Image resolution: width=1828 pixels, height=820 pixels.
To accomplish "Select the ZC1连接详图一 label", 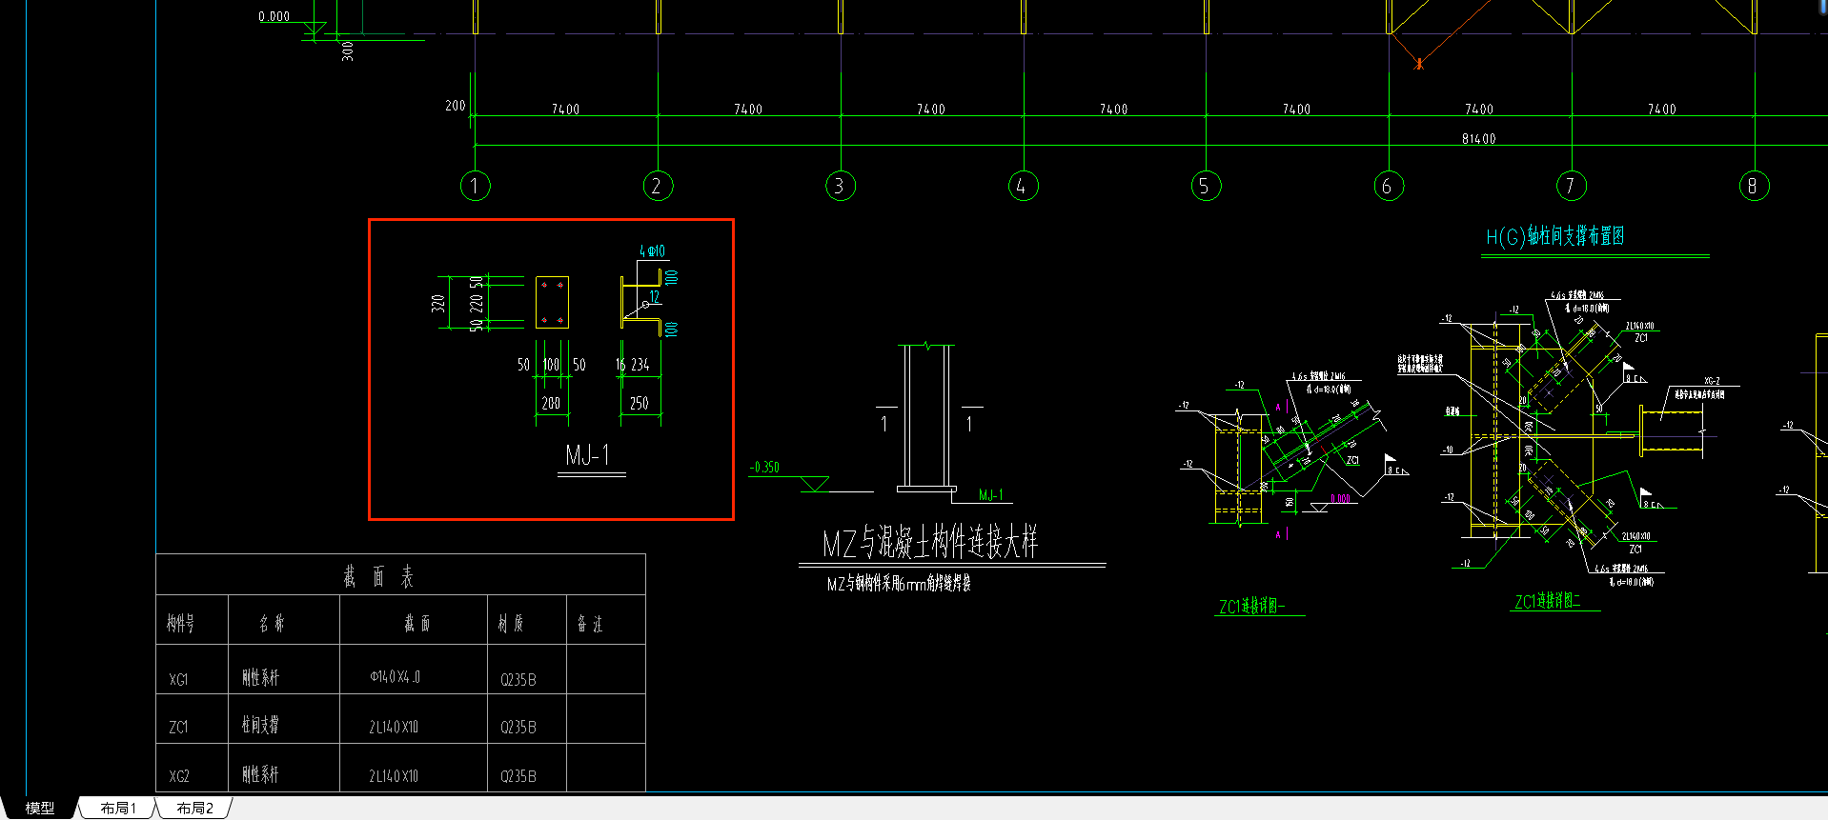I will tap(1251, 607).
